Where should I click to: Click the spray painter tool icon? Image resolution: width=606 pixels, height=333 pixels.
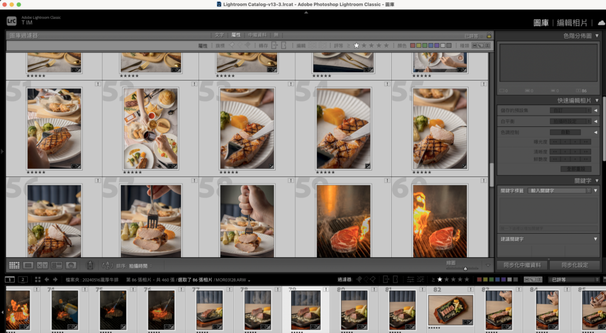pos(90,266)
